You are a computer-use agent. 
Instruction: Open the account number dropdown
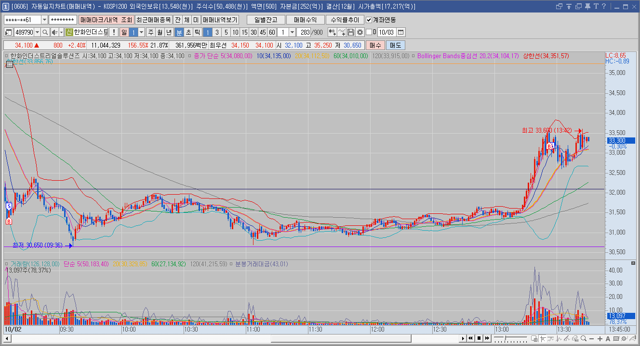[x=45, y=20]
